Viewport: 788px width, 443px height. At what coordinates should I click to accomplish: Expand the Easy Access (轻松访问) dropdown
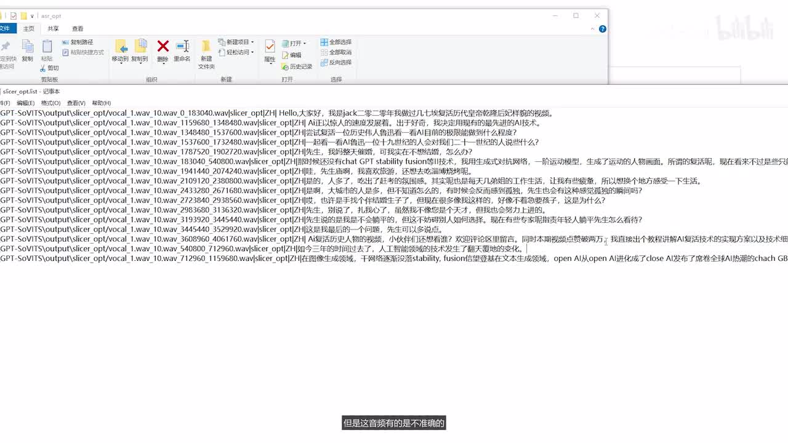point(239,52)
